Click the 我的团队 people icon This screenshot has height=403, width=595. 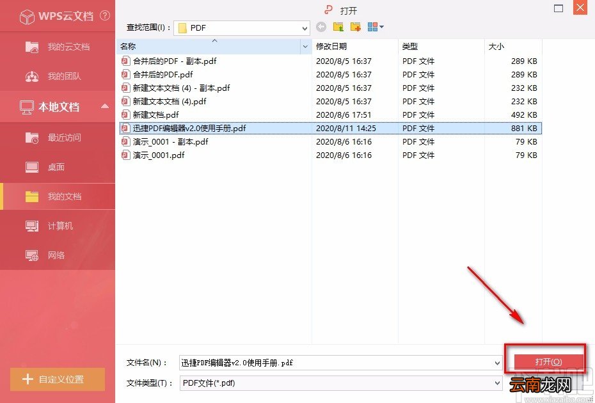[32, 76]
